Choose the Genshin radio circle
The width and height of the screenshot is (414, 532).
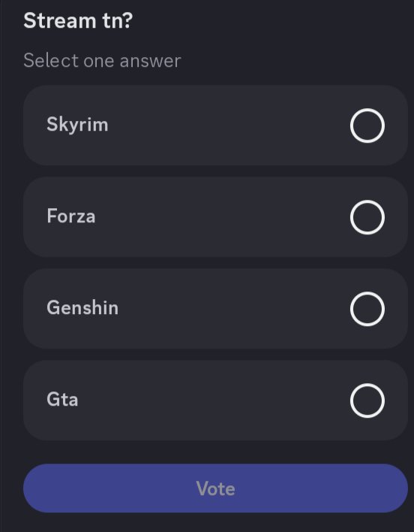(x=367, y=309)
